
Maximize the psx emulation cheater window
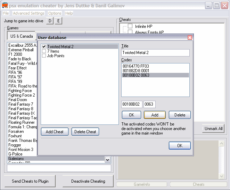click(216, 6)
